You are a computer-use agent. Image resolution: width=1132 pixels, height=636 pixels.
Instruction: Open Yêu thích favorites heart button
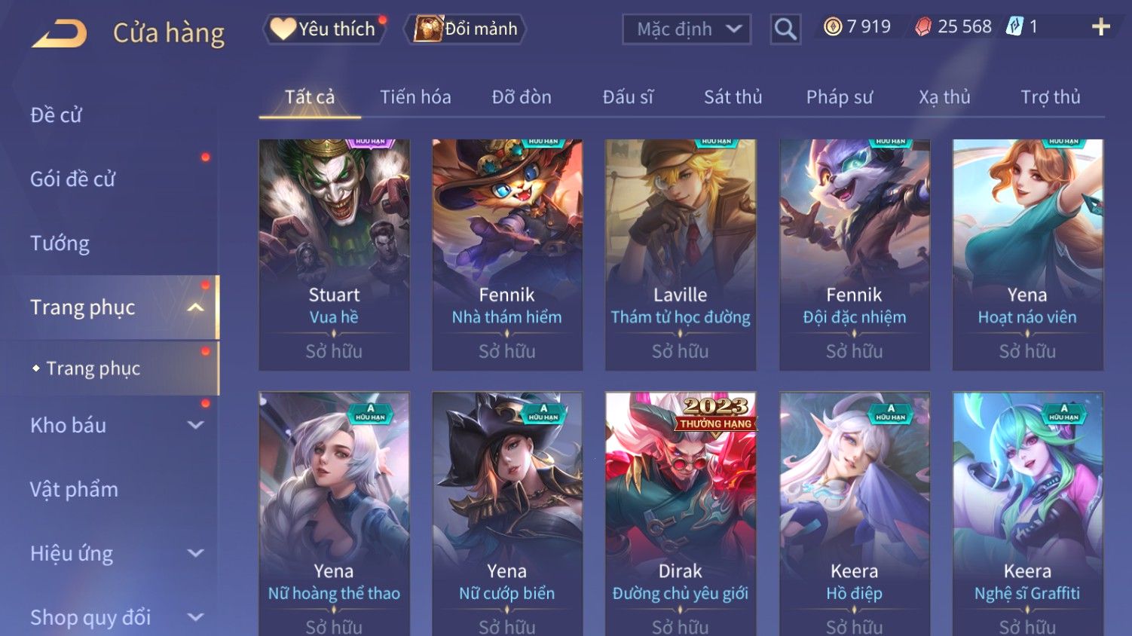324,29
